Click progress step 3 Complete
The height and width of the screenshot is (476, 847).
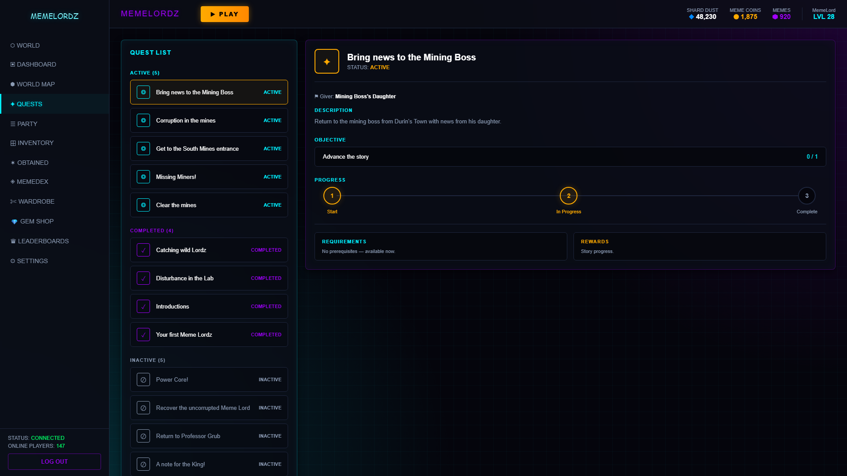(807, 196)
